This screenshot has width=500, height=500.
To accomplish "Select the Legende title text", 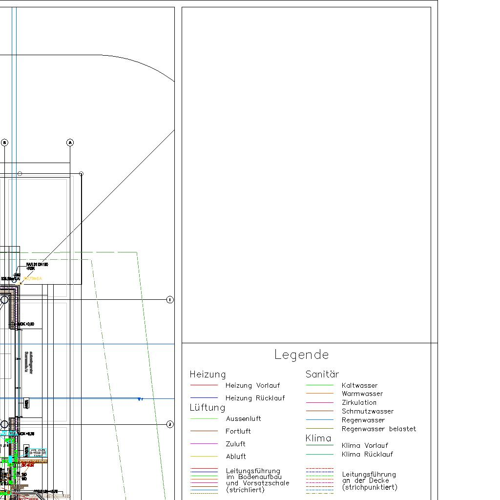I will [301, 354].
